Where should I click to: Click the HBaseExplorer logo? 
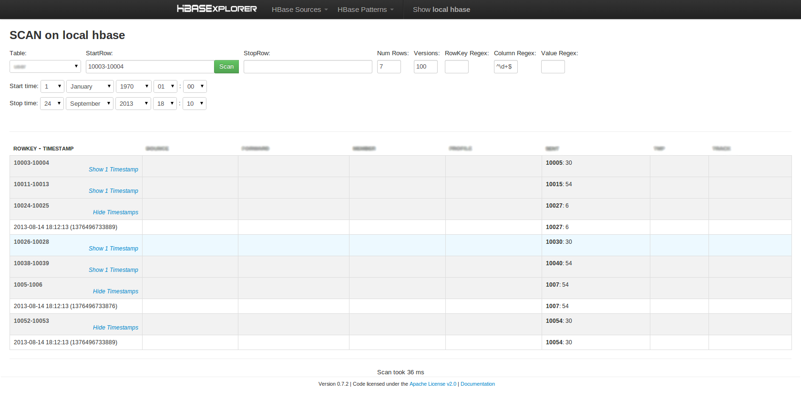216,9
